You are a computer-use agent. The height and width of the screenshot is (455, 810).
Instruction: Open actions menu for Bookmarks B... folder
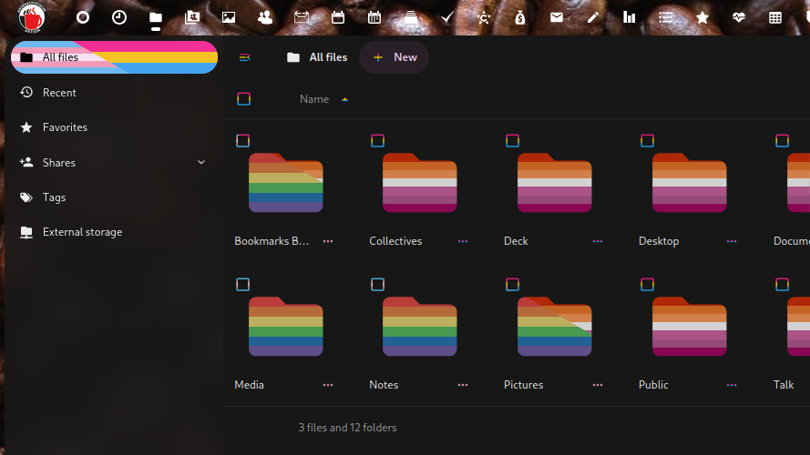coord(328,241)
